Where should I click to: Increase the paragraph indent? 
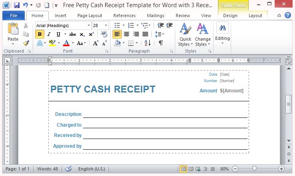pos(169,25)
